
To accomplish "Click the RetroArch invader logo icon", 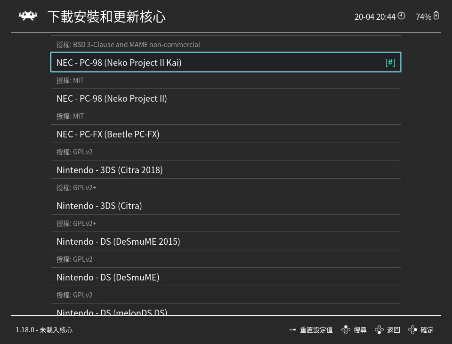I will 28,16.
